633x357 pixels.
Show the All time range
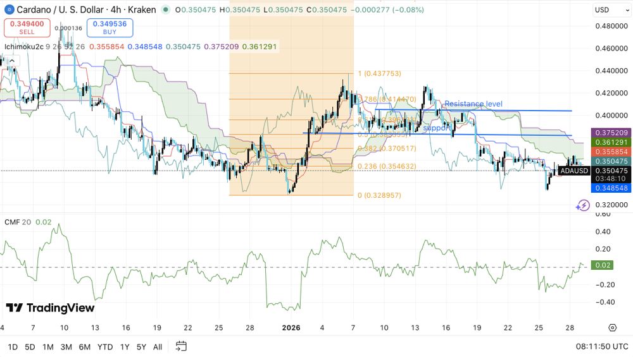[x=158, y=347]
